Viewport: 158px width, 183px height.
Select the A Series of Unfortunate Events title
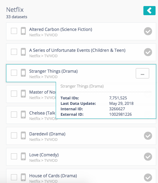77,50
